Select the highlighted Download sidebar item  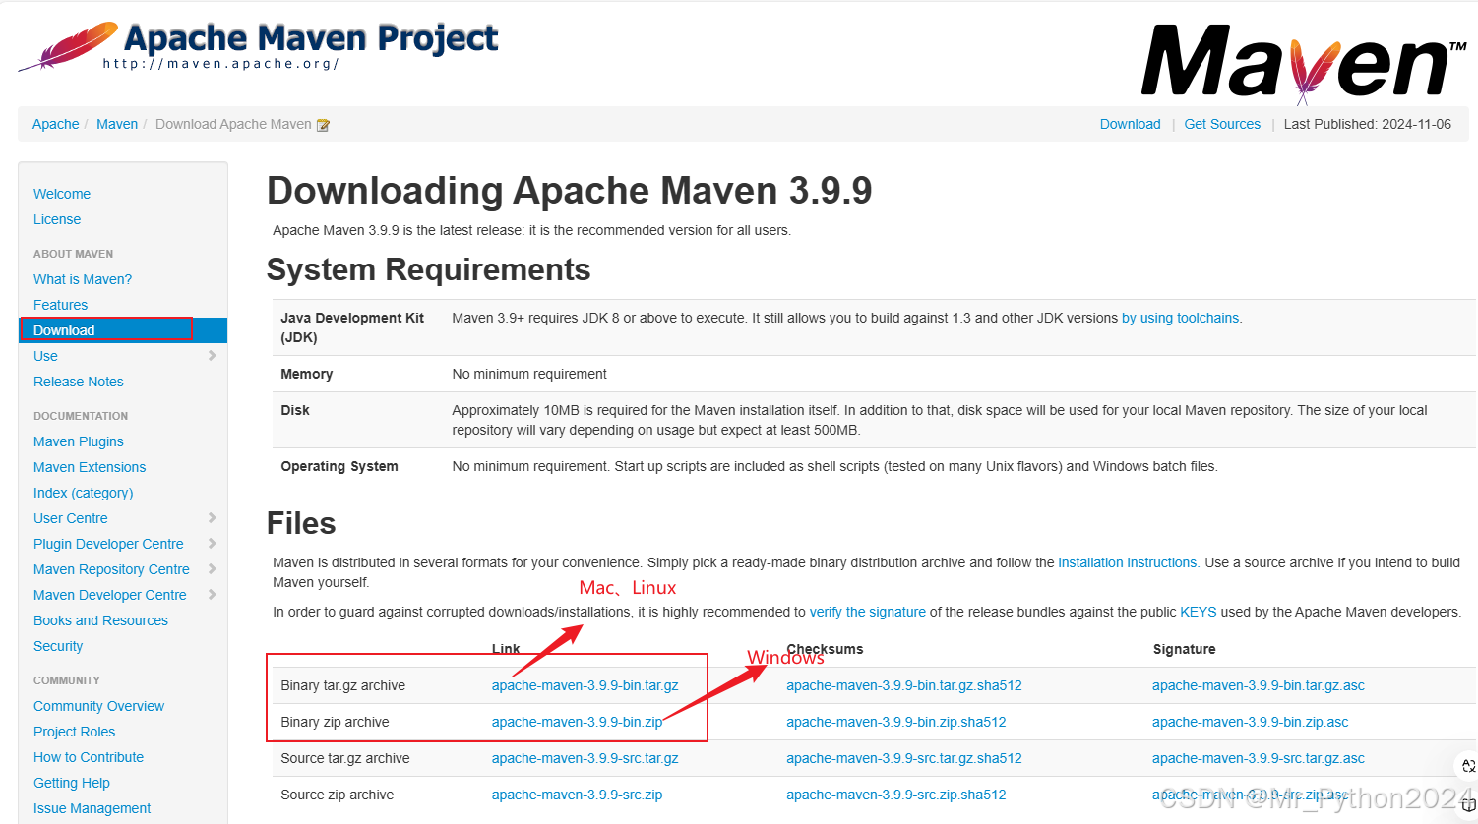(x=123, y=330)
